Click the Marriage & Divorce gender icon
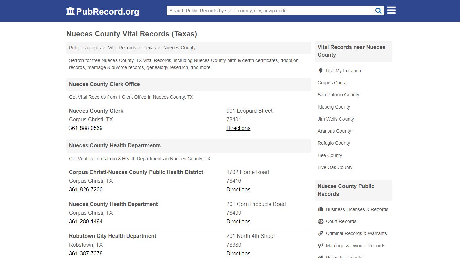The width and height of the screenshot is (460, 258). pos(321,246)
